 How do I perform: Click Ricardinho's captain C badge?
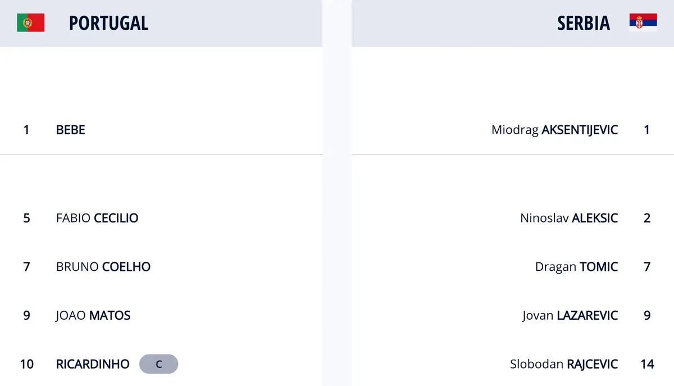159,364
